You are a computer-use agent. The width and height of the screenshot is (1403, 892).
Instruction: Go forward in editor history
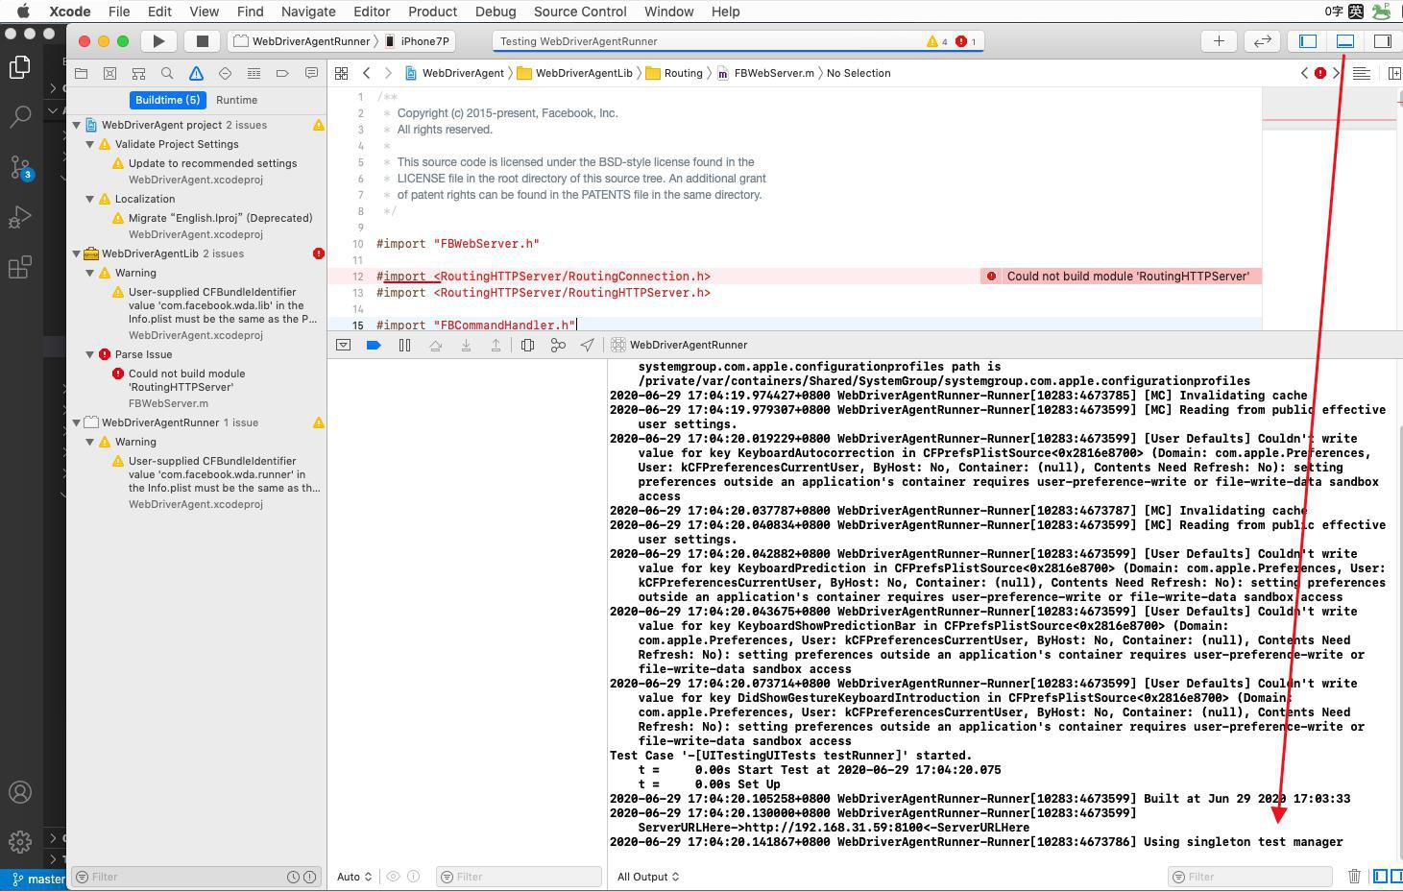388,73
